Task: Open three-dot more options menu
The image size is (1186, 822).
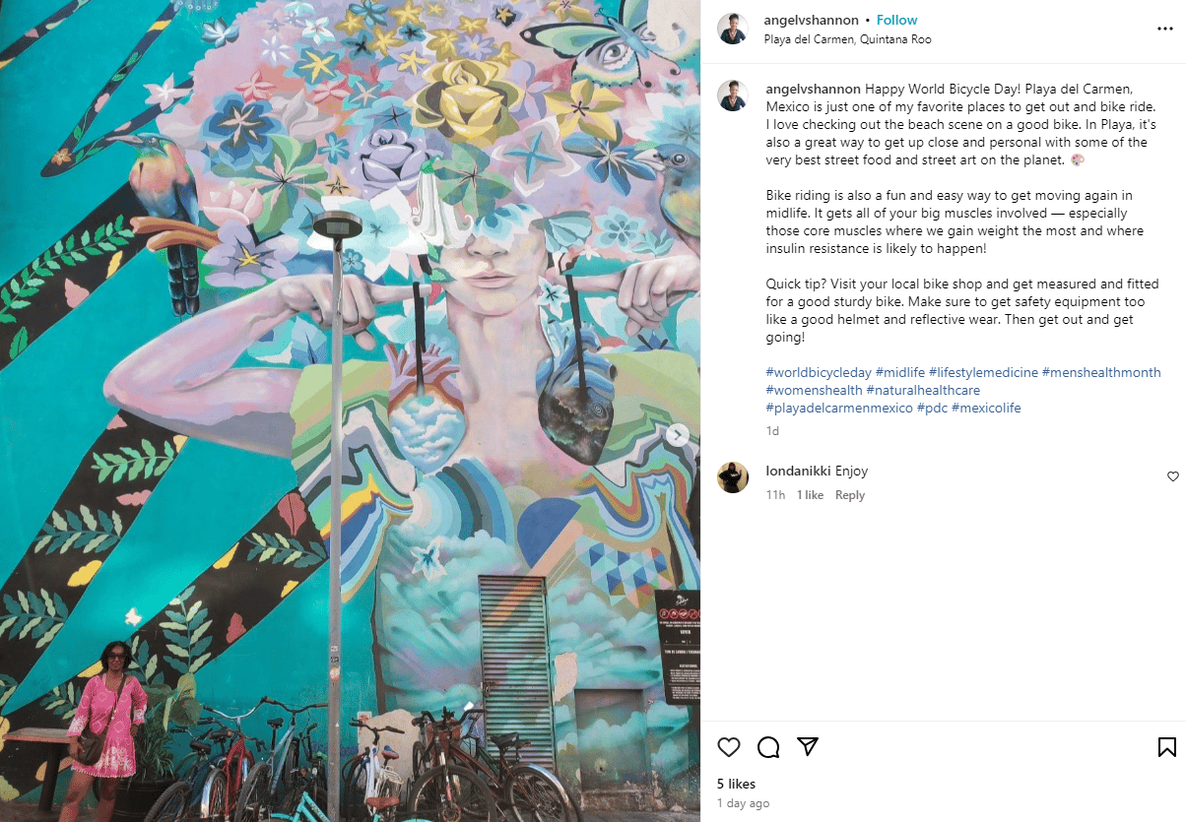Action: (x=1165, y=30)
